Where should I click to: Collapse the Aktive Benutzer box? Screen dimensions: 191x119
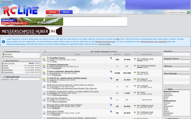coord(4,76)
